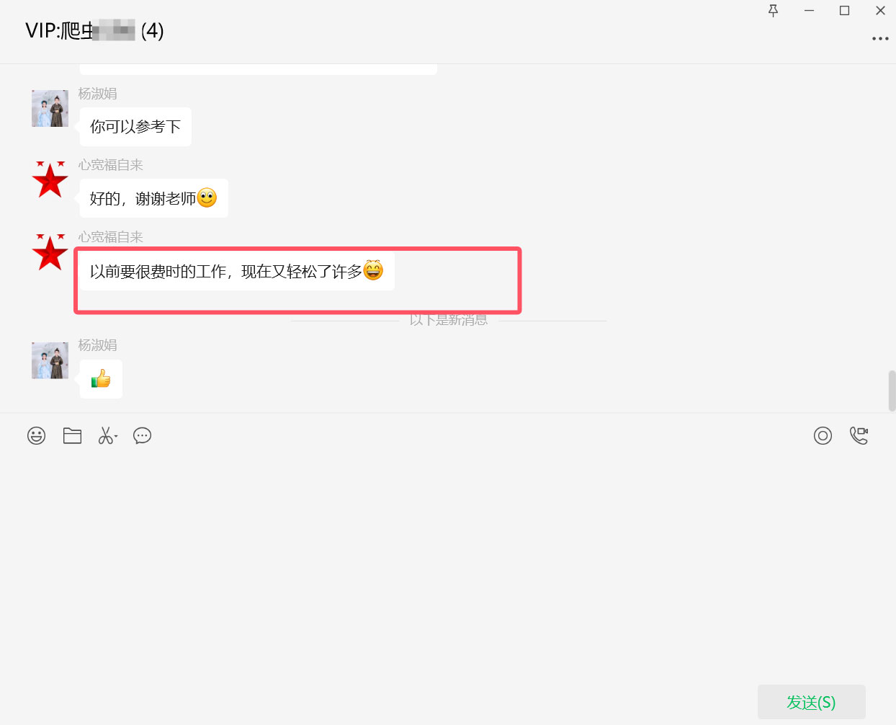Open 杨淑娟's avatar next to 你可以参考下
Image resolution: width=896 pixels, height=725 pixels.
click(50, 108)
